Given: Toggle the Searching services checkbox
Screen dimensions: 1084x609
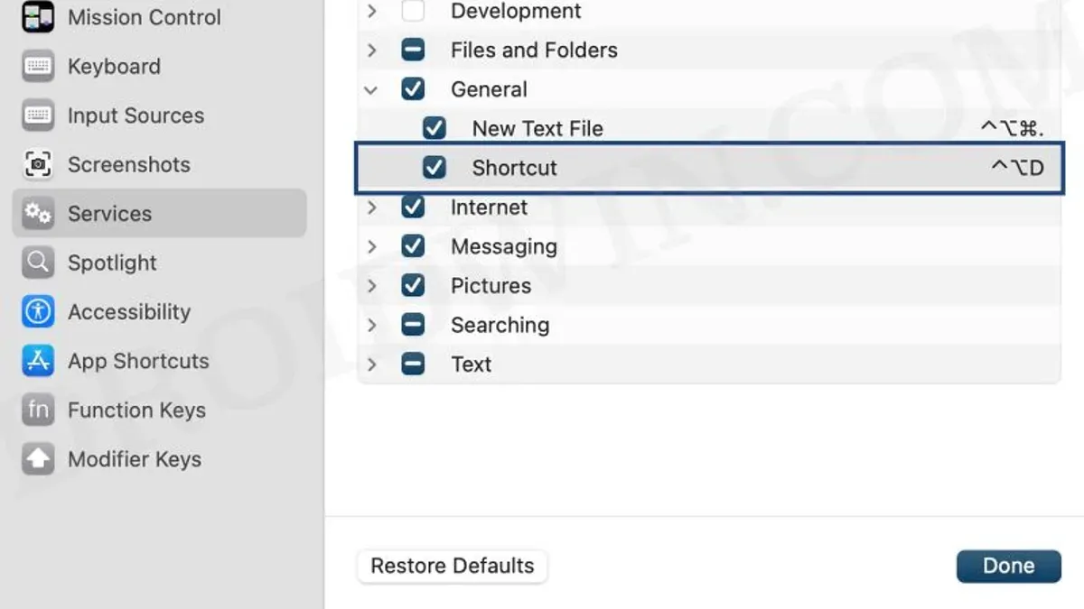Looking at the screenshot, I should pos(413,325).
